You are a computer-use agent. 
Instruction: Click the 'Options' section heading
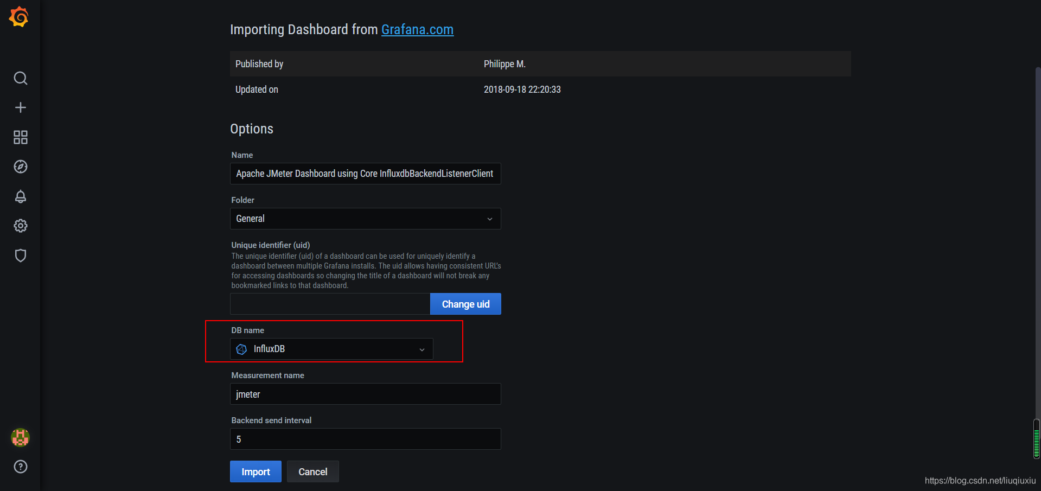[252, 129]
